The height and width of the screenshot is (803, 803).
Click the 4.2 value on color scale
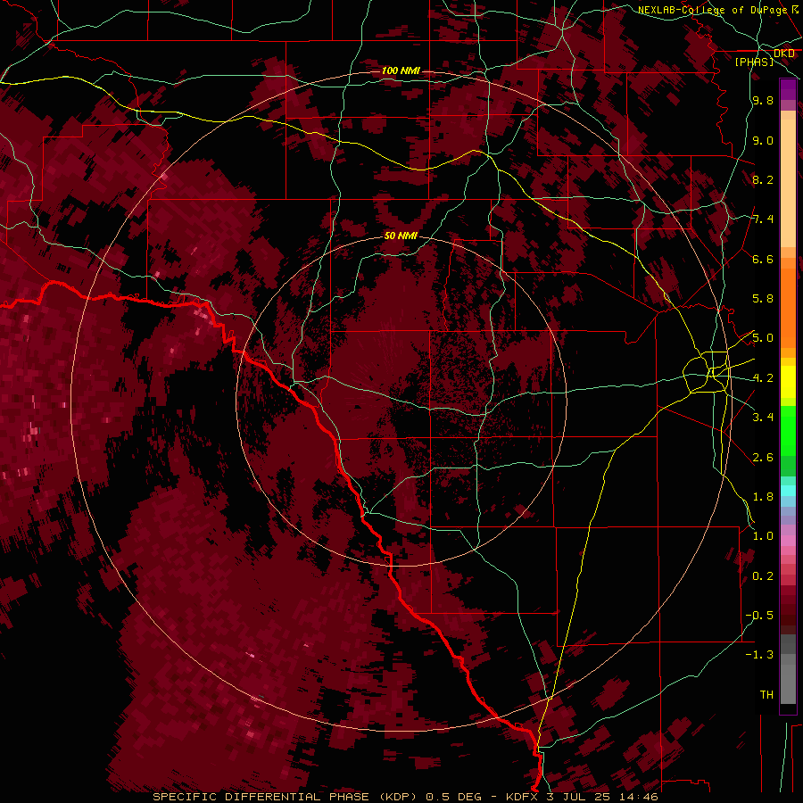[763, 378]
